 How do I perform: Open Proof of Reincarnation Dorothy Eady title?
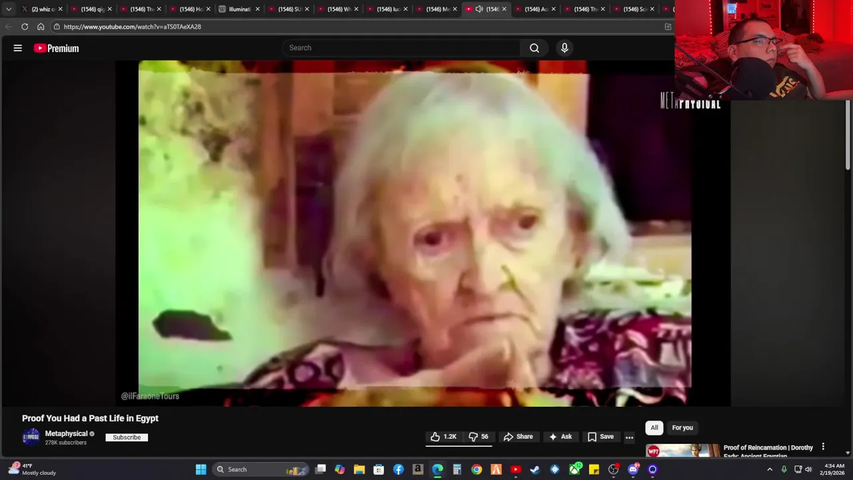pyautogui.click(x=768, y=451)
